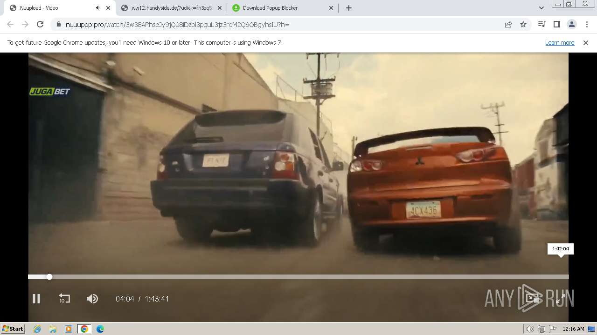Select Chrome in the taskbar
This screenshot has width=597, height=335.
pyautogui.click(x=84, y=329)
